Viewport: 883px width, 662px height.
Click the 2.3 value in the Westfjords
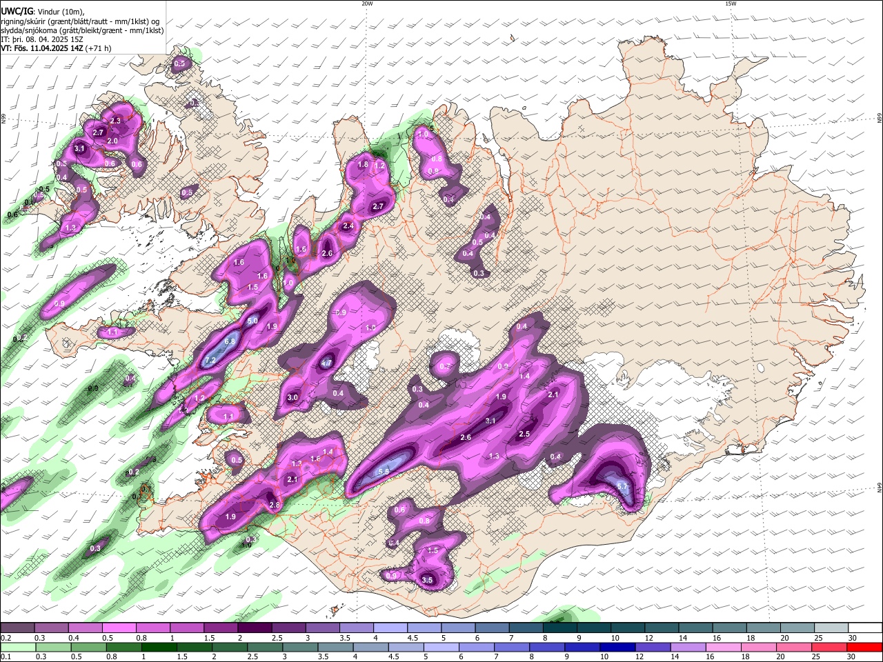(x=115, y=121)
